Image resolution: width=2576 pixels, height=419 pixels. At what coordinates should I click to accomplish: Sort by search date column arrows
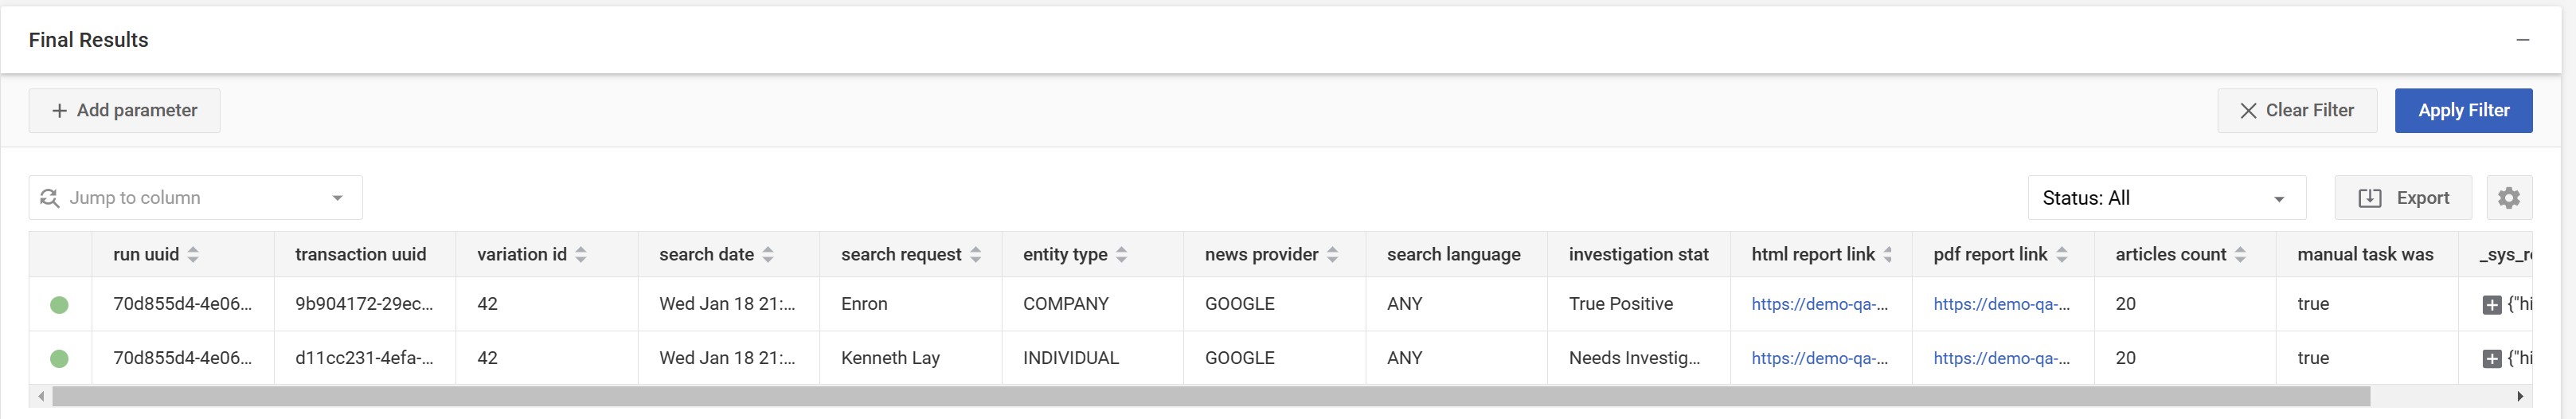pos(768,255)
